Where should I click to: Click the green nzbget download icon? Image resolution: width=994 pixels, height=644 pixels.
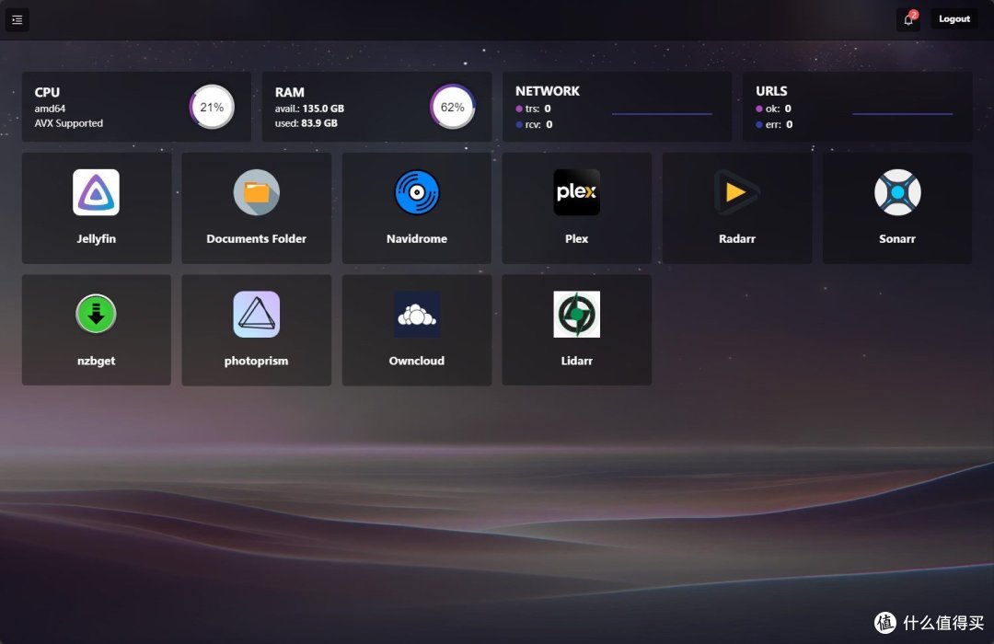[96, 315]
